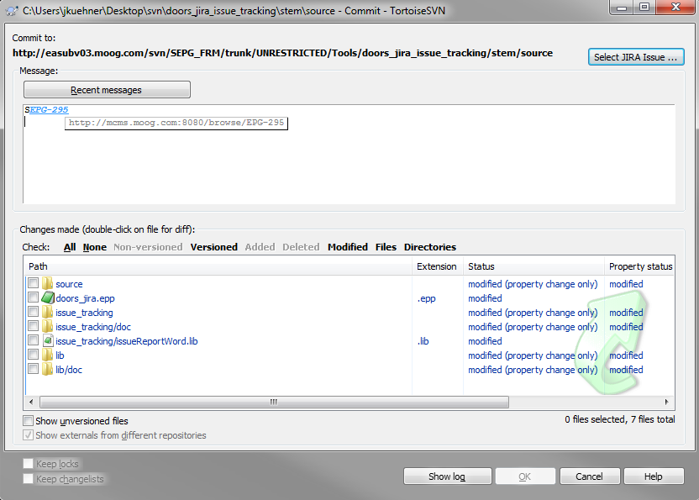Screen dimensions: 699x500
Task: Toggle Show externals from different repositories
Action: point(28,435)
